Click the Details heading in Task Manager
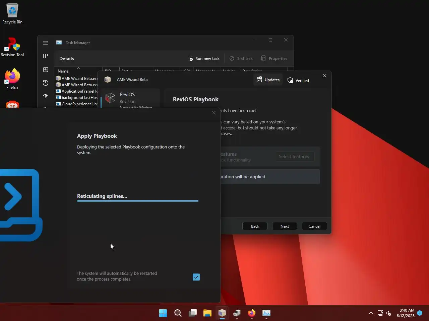Viewport: 429px width, 321px height. pos(67,59)
